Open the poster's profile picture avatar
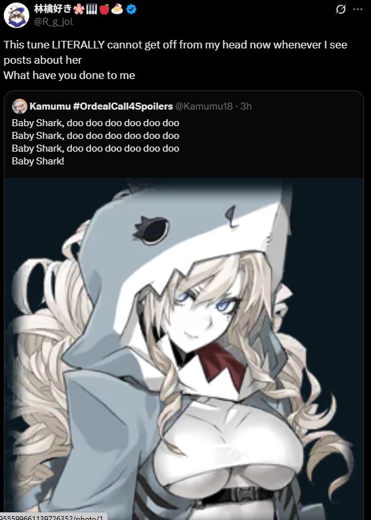The width and height of the screenshot is (371, 520). (x=17, y=15)
